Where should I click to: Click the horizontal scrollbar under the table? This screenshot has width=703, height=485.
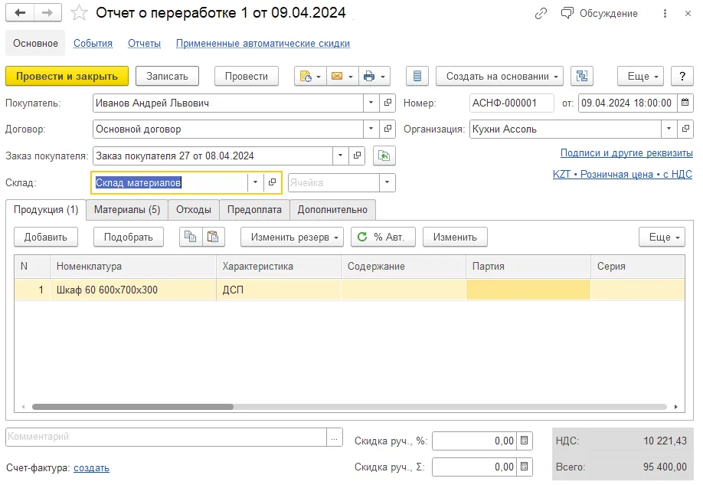(x=132, y=407)
